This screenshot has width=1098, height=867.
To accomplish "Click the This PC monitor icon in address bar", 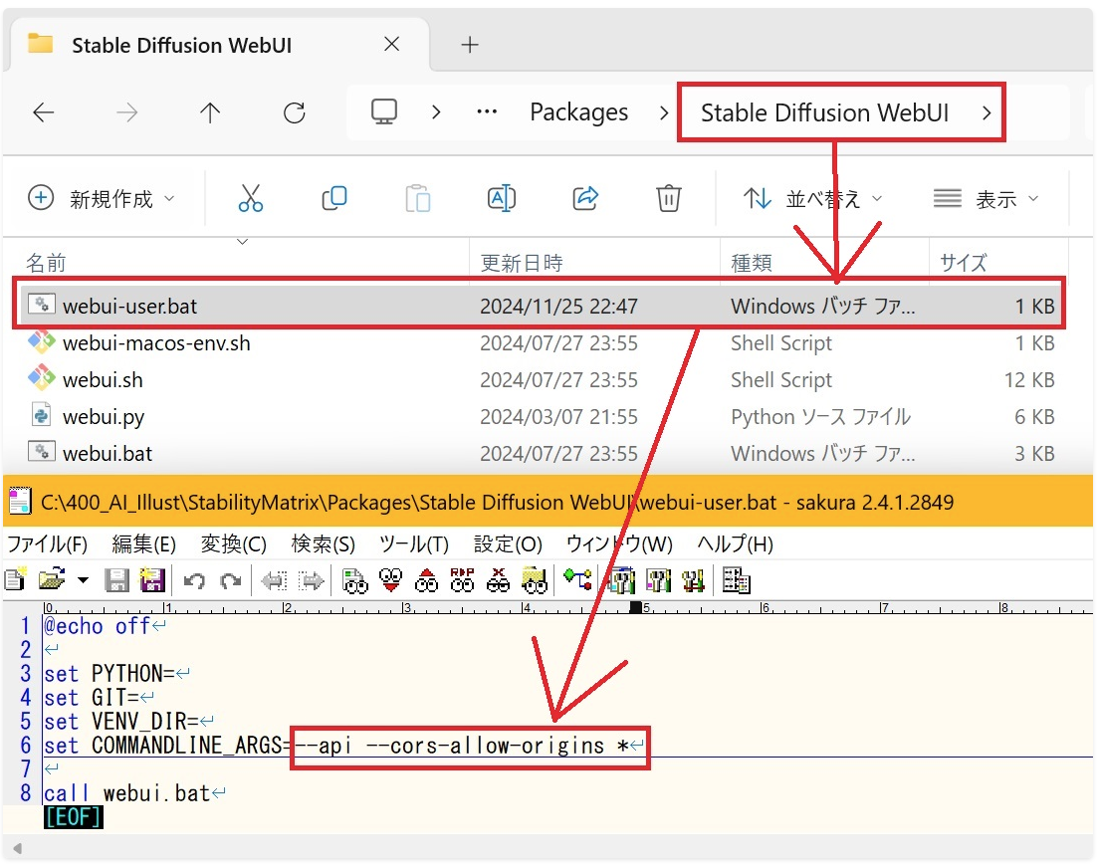I will [x=383, y=112].
